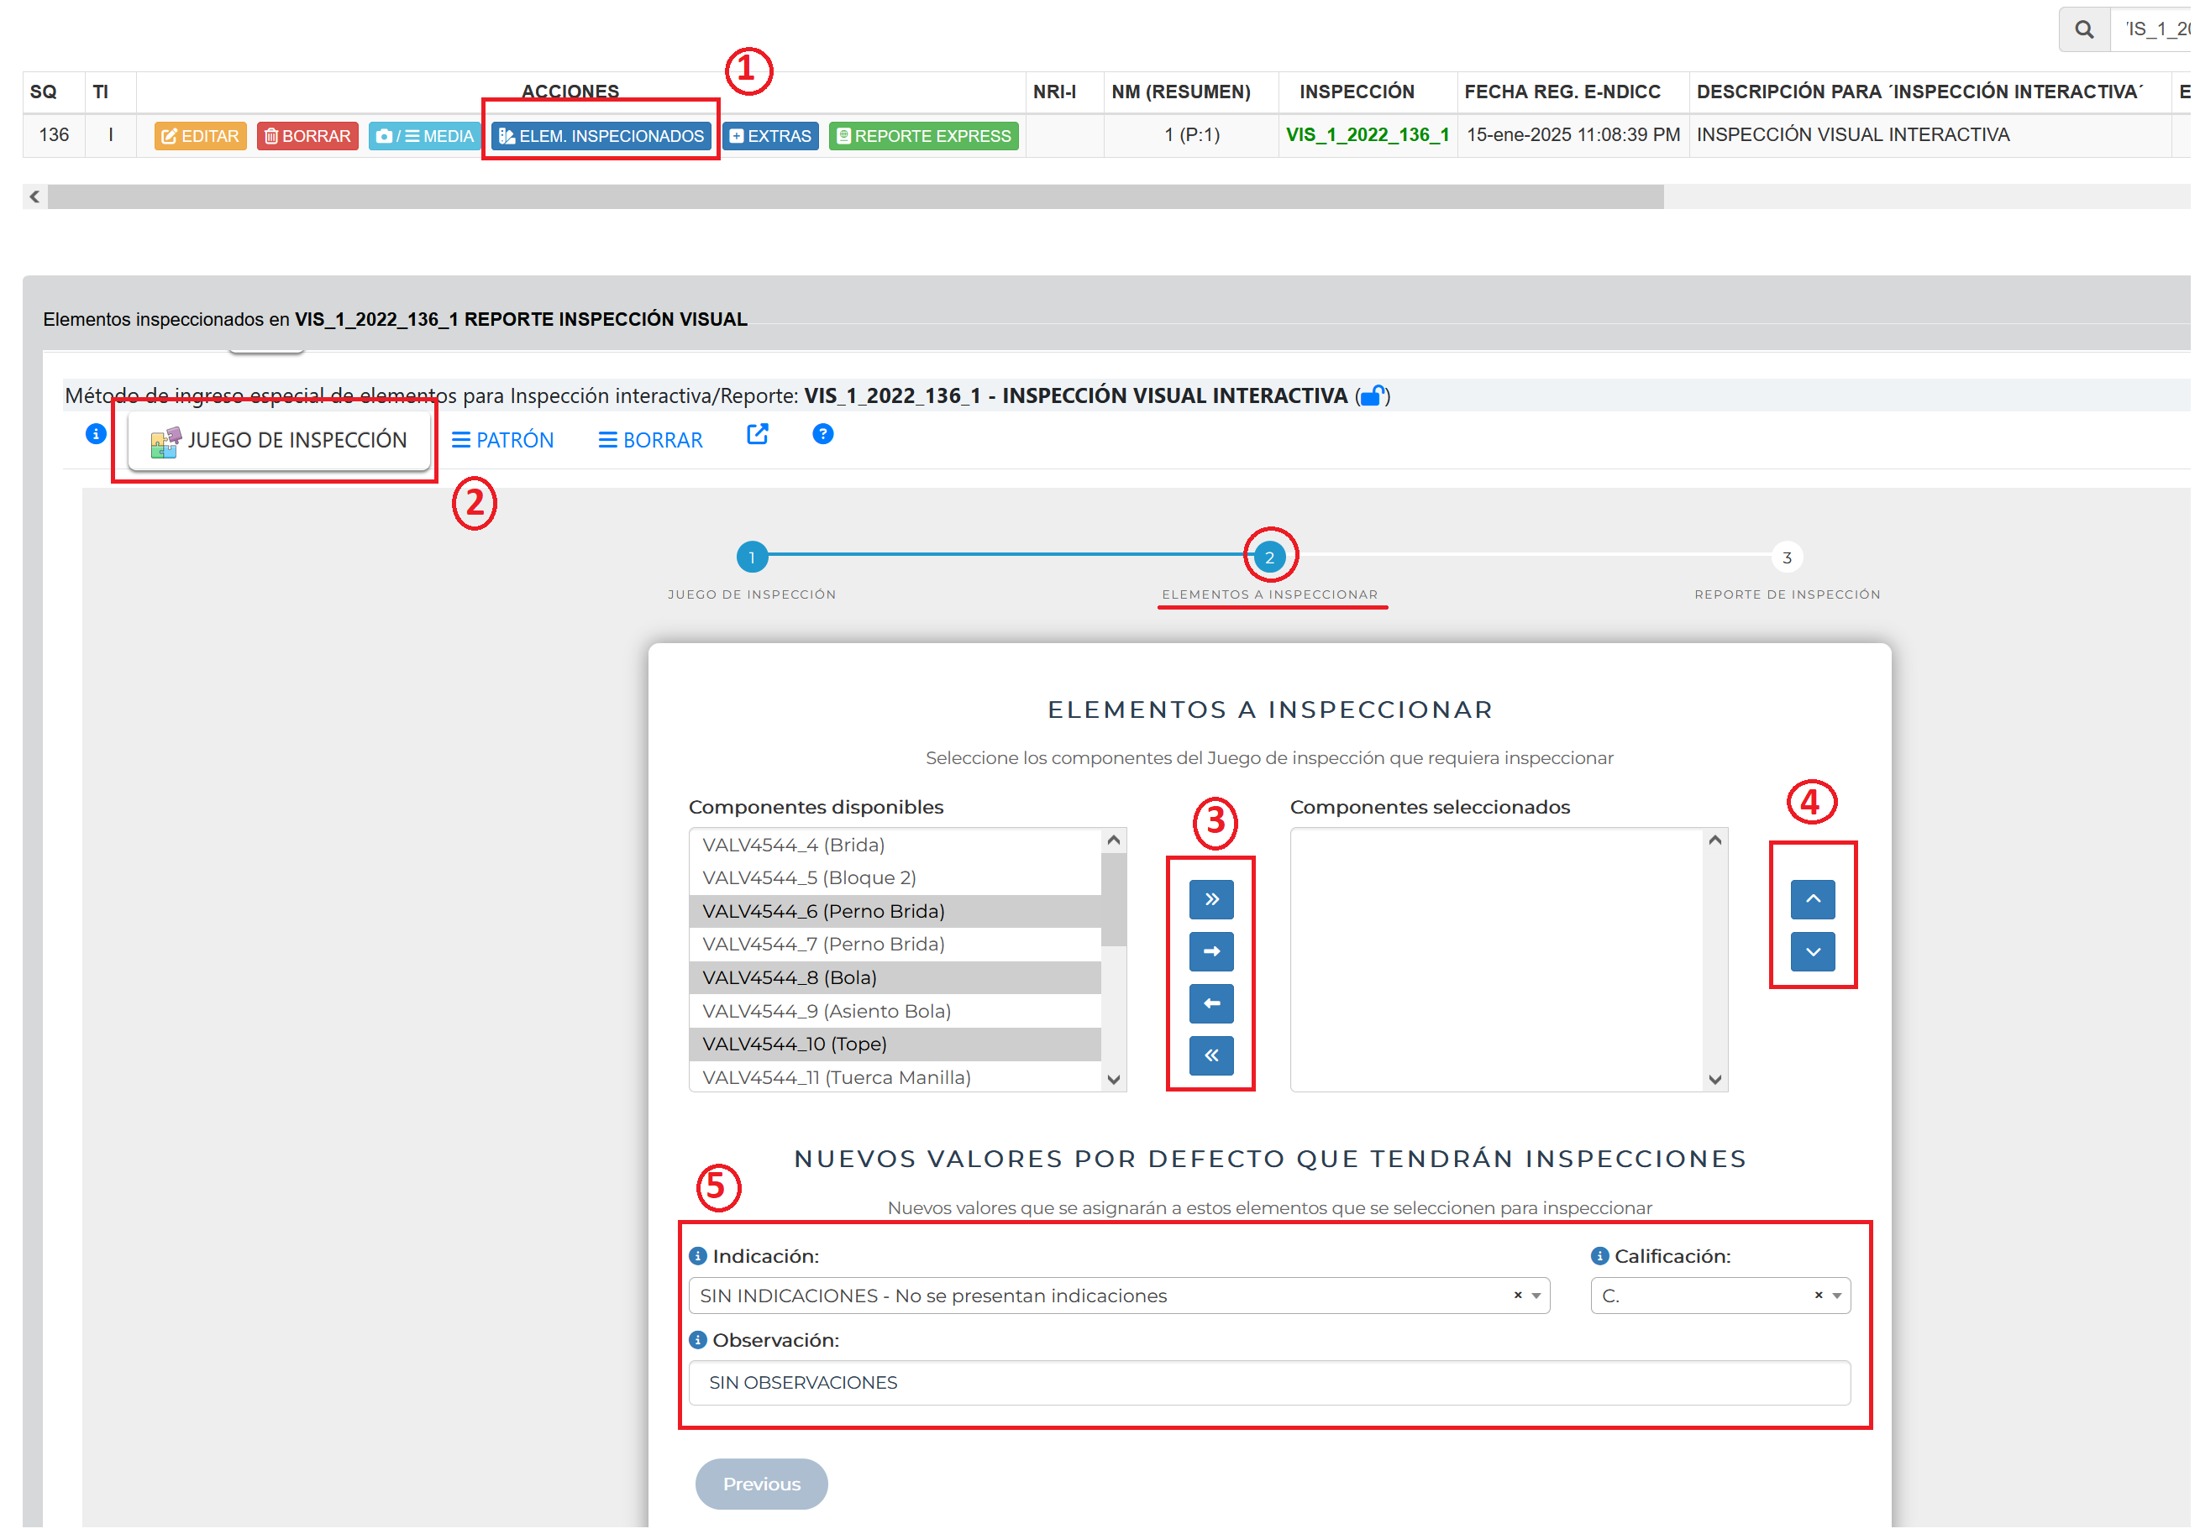Screen dimensions: 2200x1534
Task: Switch to the PATRÓN menu item
Action: click(502, 441)
